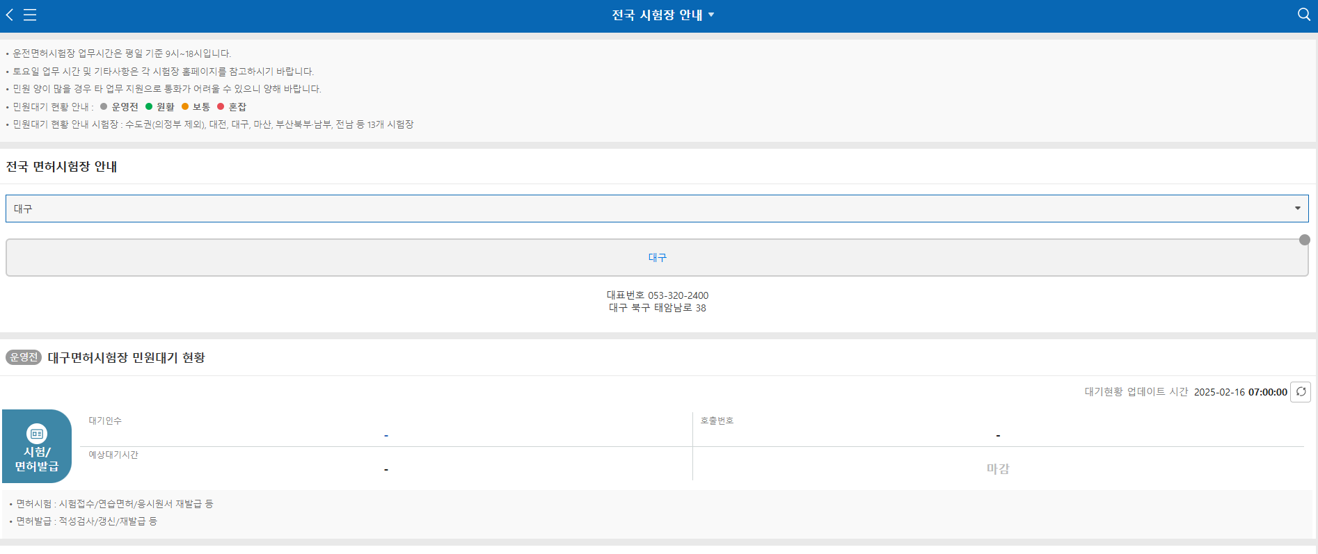The width and height of the screenshot is (1318, 554).
Task: Click the 호출번호 label
Action: pos(717,421)
